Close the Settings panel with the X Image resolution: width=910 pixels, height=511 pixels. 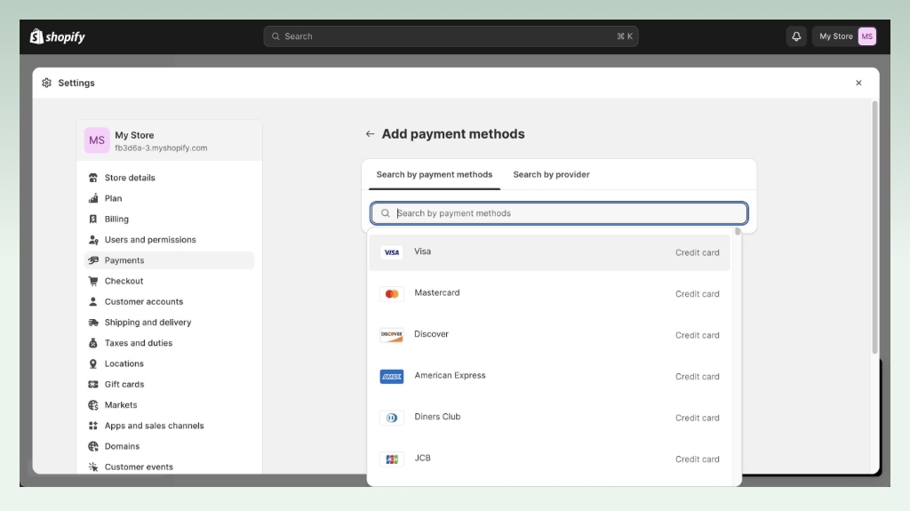click(858, 83)
